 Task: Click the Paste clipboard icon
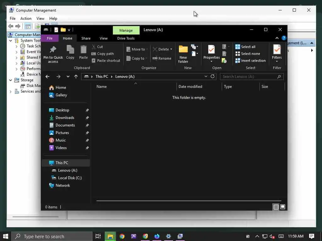point(83,50)
